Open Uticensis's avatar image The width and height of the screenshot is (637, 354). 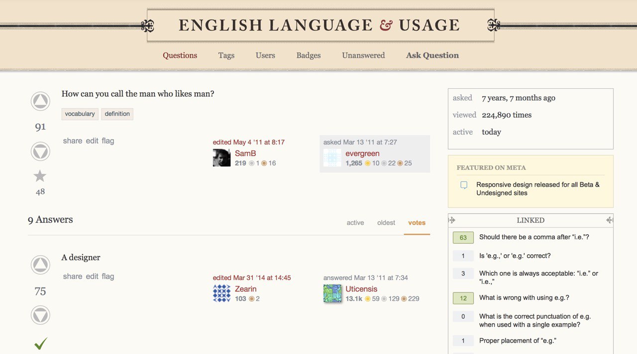click(x=332, y=293)
